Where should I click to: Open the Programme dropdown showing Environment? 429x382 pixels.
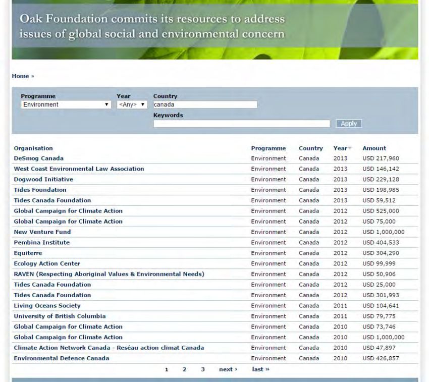66,104
